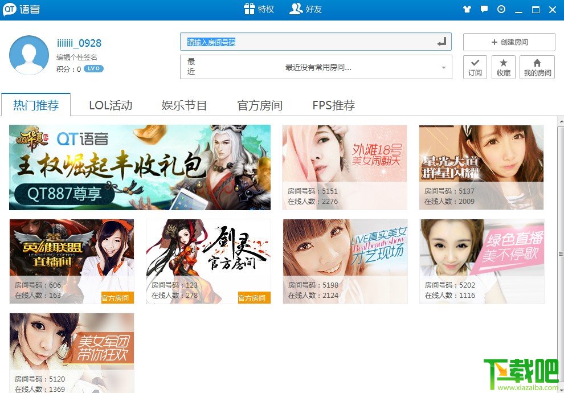
Task: Click the user avatar picture
Action: 29,55
